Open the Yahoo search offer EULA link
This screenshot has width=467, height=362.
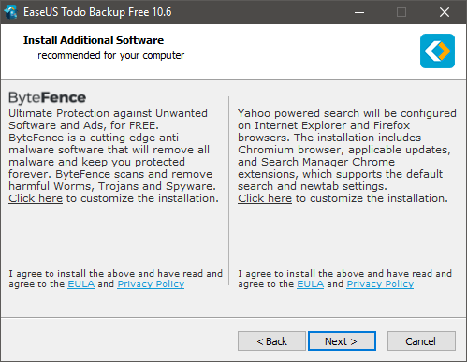pos(311,284)
